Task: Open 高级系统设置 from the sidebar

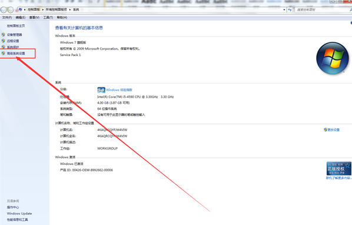Action: click(x=16, y=53)
